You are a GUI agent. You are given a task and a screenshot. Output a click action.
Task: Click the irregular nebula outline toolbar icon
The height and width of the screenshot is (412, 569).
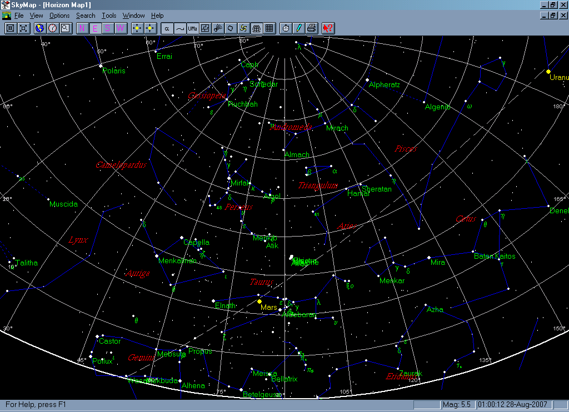tap(231, 28)
